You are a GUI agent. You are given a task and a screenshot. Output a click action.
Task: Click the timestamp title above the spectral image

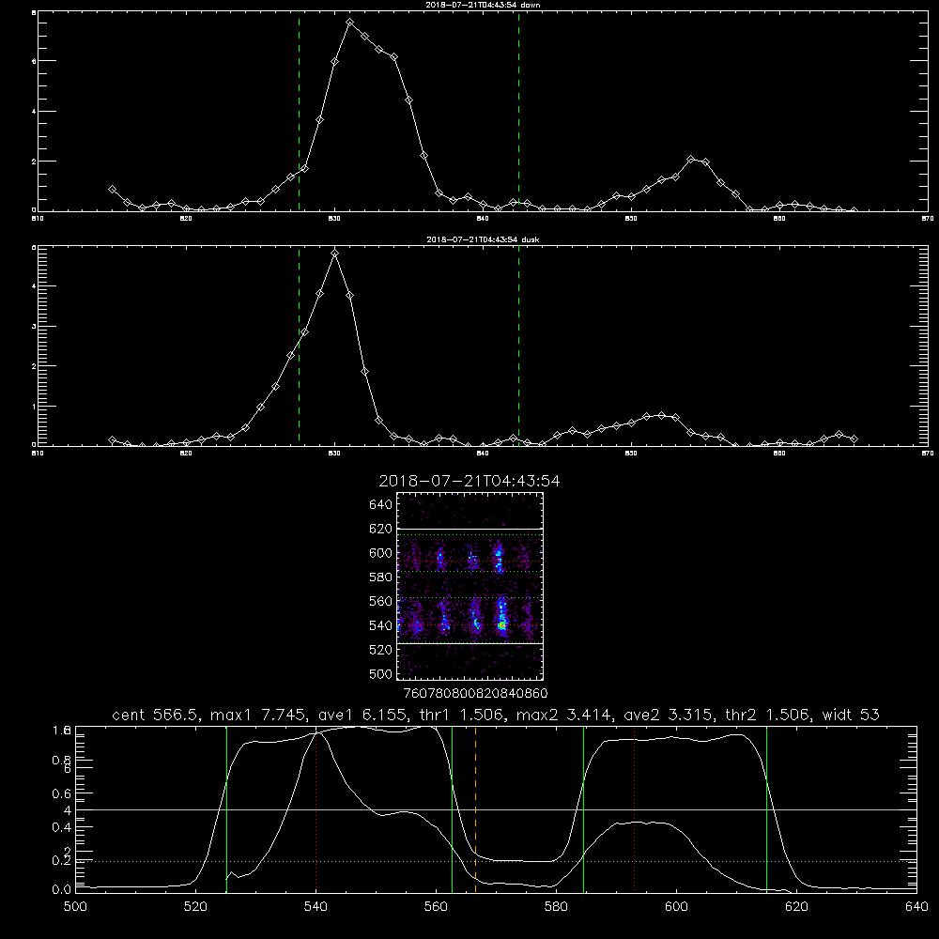pyautogui.click(x=469, y=481)
